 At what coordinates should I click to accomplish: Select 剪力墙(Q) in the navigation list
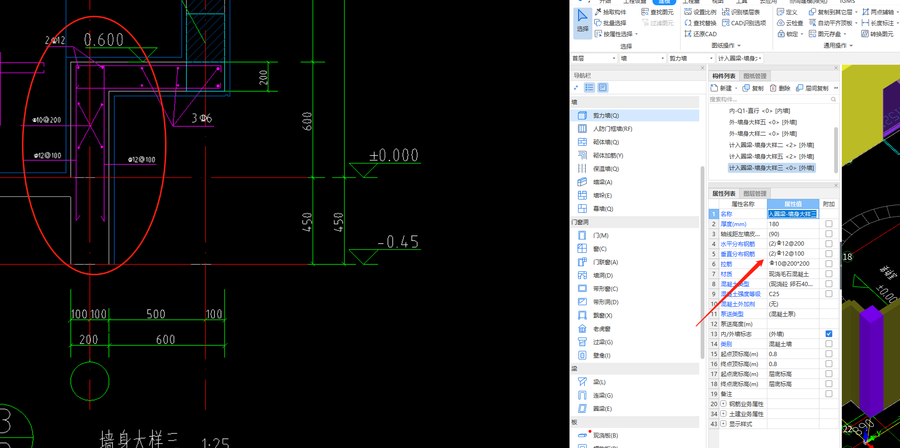pyautogui.click(x=635, y=115)
